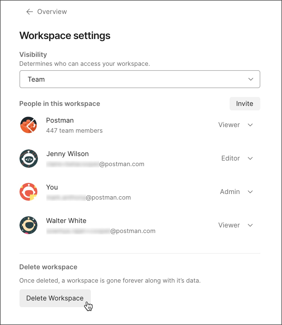This screenshot has width=282, height=325.
Task: Click the 'People in this workspace' heading
Action: (60, 104)
